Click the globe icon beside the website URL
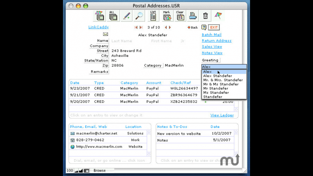Image resolution: width=313 pixels, height=176 pixels. [x=72, y=147]
